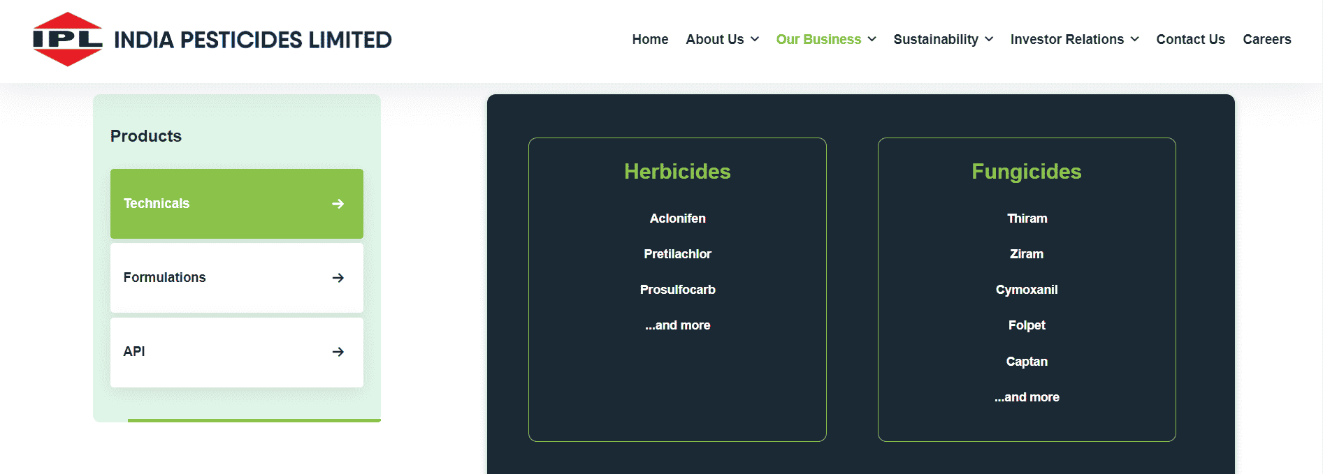Click Ziram in Fungicides list
Viewport: 1323px width, 474px height.
coord(1027,254)
